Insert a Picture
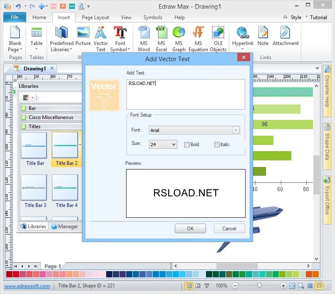This screenshot has width=335, height=294. pos(83,36)
